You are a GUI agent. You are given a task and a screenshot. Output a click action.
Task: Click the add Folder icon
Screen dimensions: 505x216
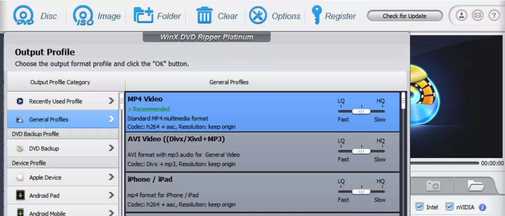(x=144, y=16)
